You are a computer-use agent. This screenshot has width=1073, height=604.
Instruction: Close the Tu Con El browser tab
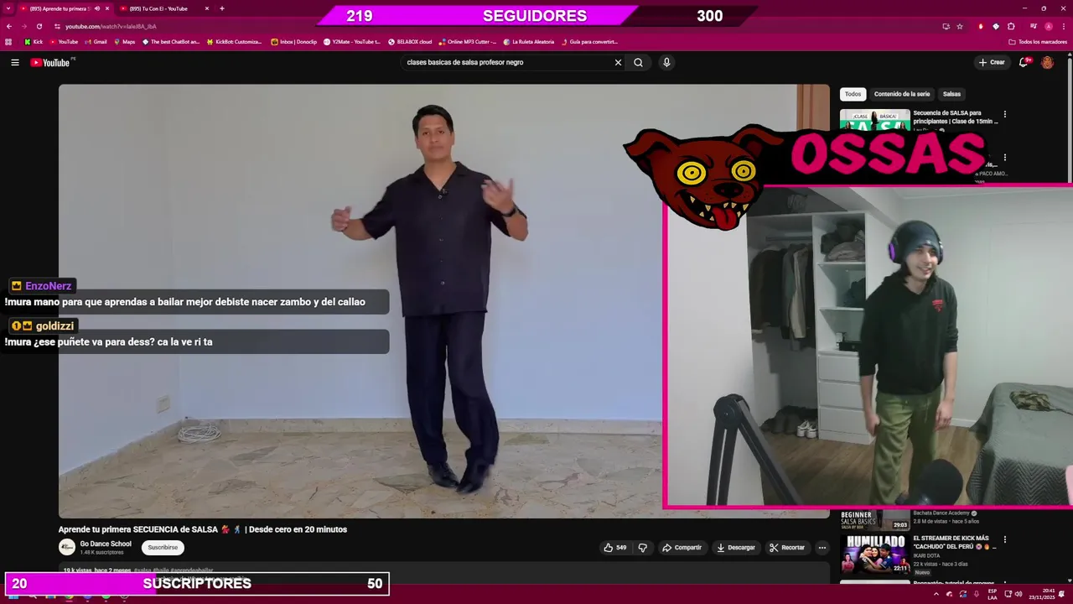coord(207,8)
